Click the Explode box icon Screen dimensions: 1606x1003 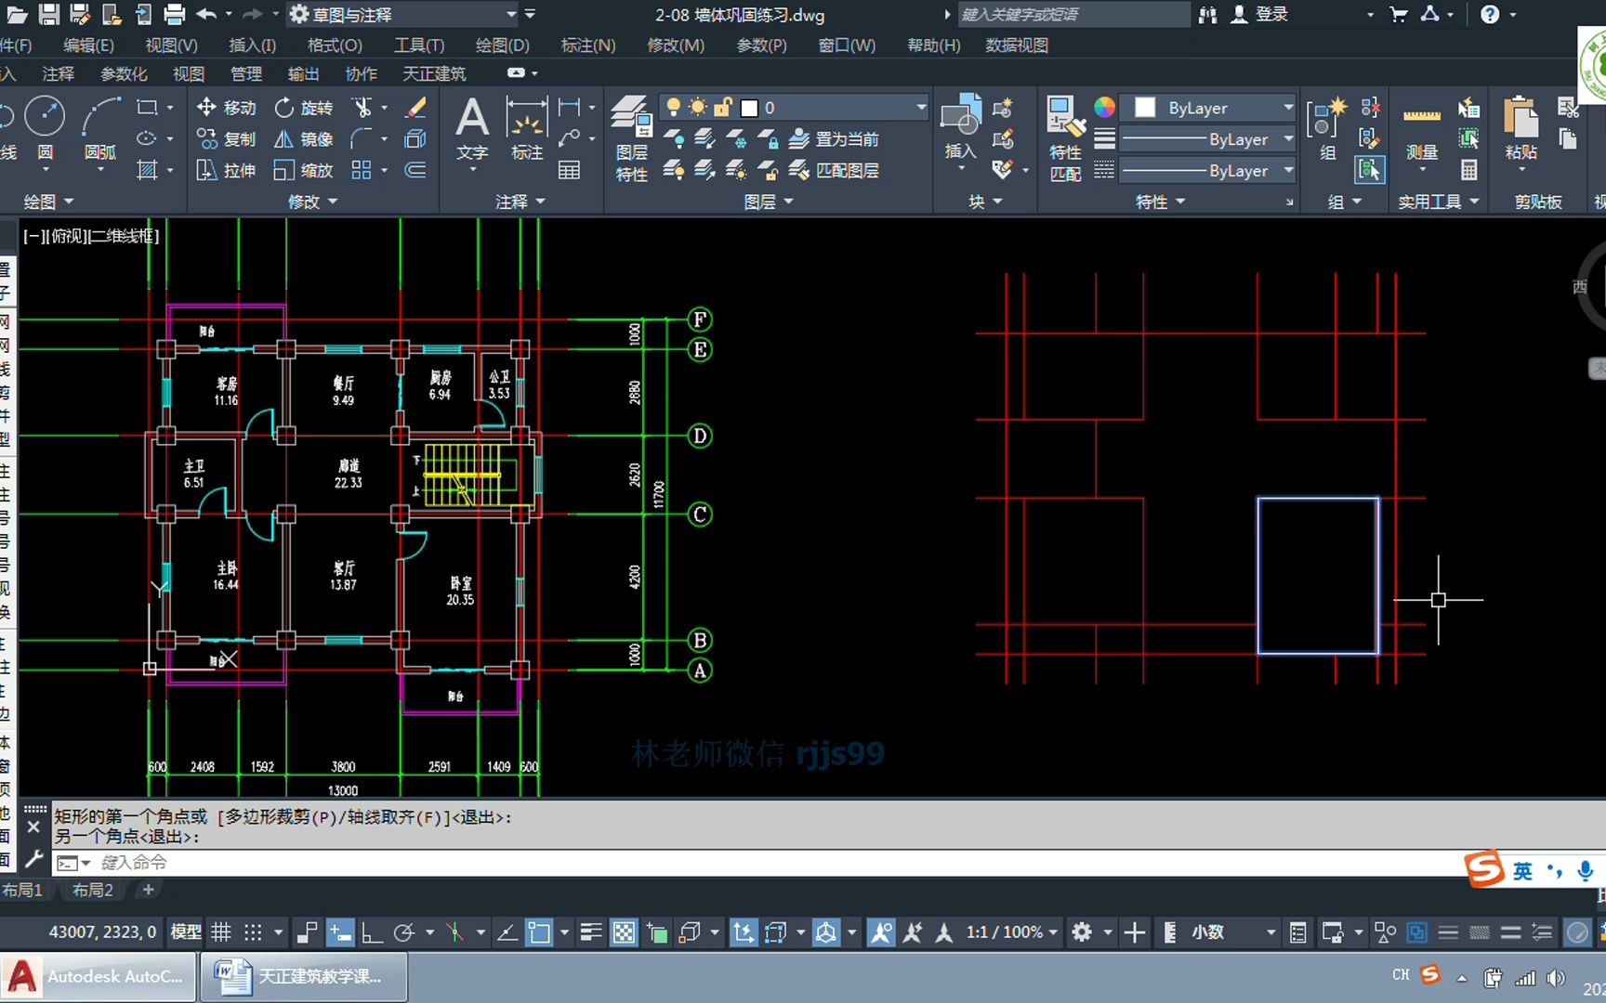[415, 139]
